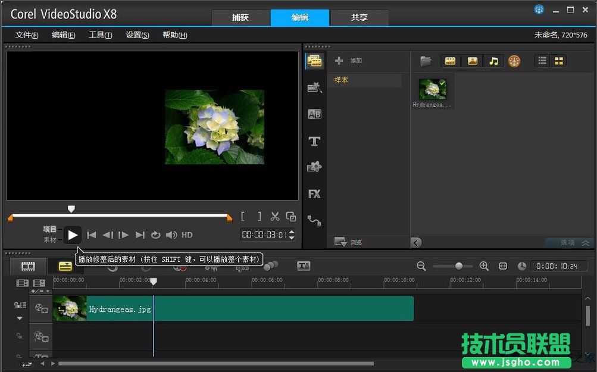Toggle audio files visibility in library

click(x=493, y=61)
